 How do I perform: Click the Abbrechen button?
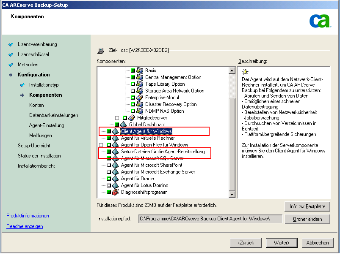318,243
